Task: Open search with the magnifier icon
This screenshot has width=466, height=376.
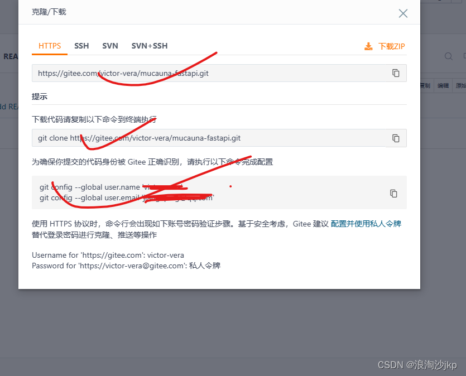Action: pyautogui.click(x=448, y=56)
